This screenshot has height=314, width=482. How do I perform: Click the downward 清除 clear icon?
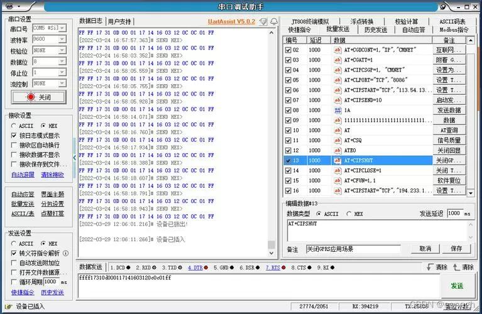tap(430, 267)
